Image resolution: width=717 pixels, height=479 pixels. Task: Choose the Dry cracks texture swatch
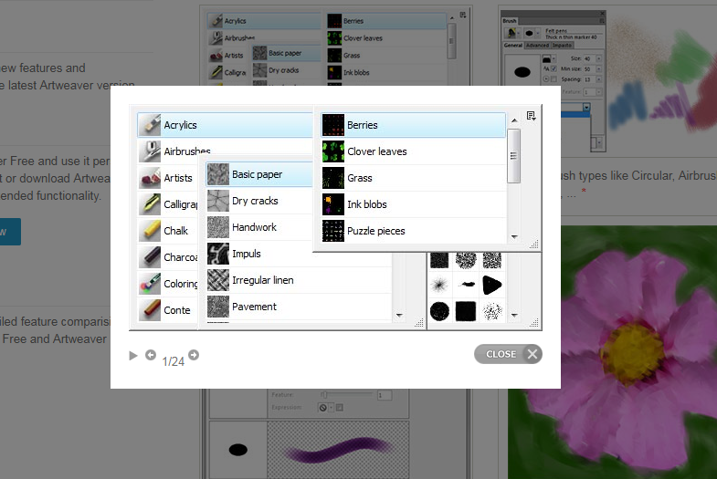tap(218, 201)
